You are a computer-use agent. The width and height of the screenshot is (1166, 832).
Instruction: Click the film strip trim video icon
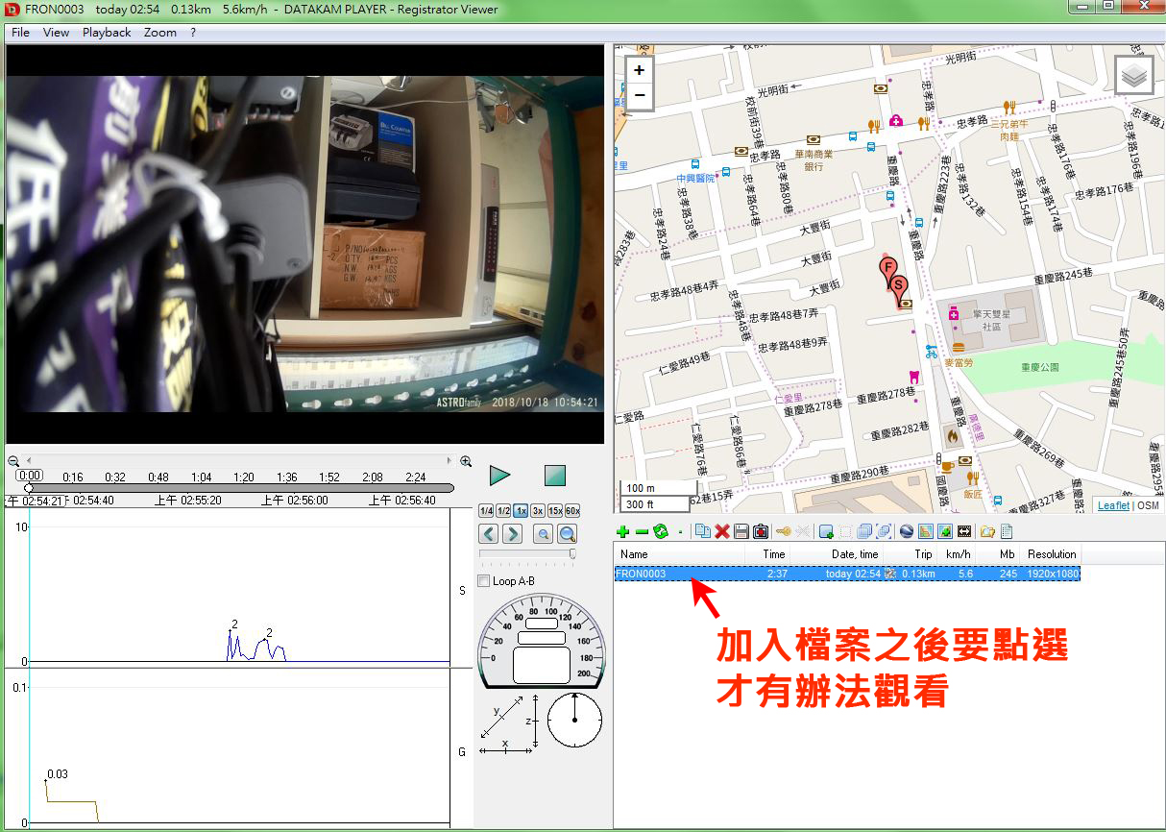(x=964, y=531)
